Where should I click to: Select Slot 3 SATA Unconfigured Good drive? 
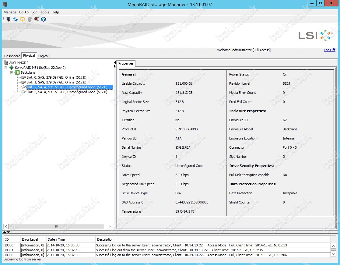[x=67, y=92]
